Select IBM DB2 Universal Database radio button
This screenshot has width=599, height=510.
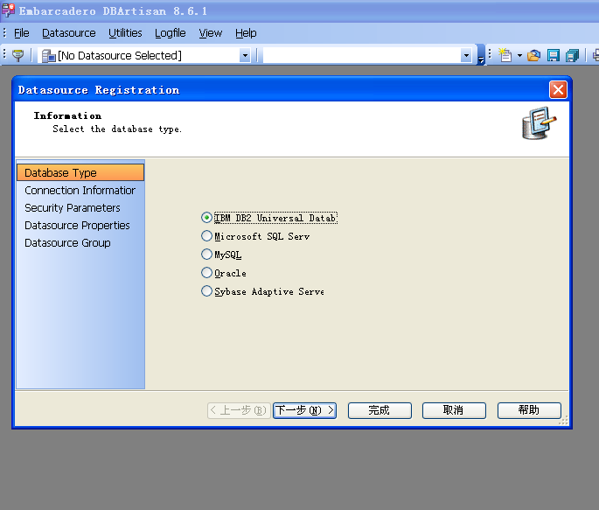[206, 217]
